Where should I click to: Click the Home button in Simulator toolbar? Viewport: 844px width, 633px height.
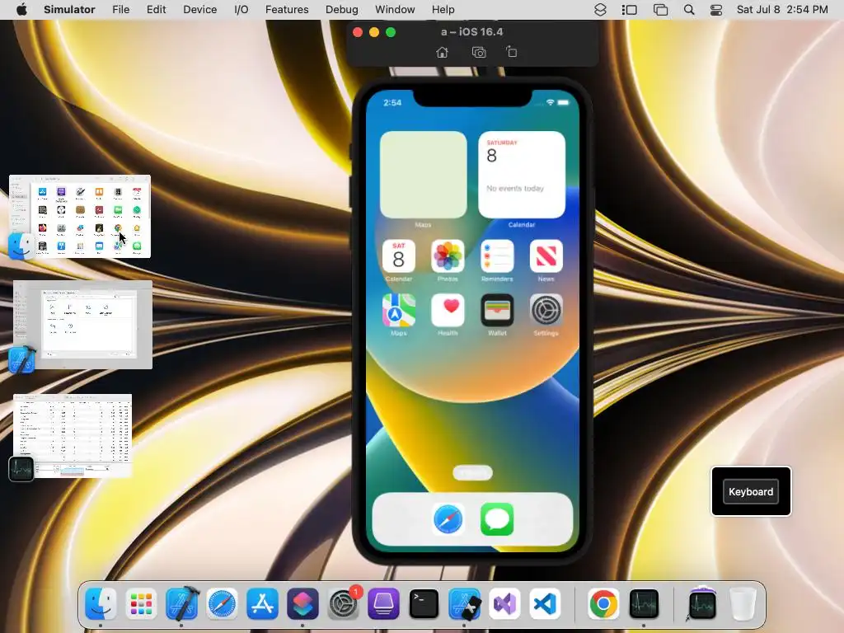442,52
